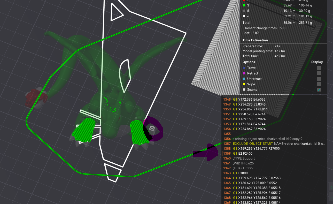Enable the Wipe display checkbox
333x204 pixels.
click(319, 84)
